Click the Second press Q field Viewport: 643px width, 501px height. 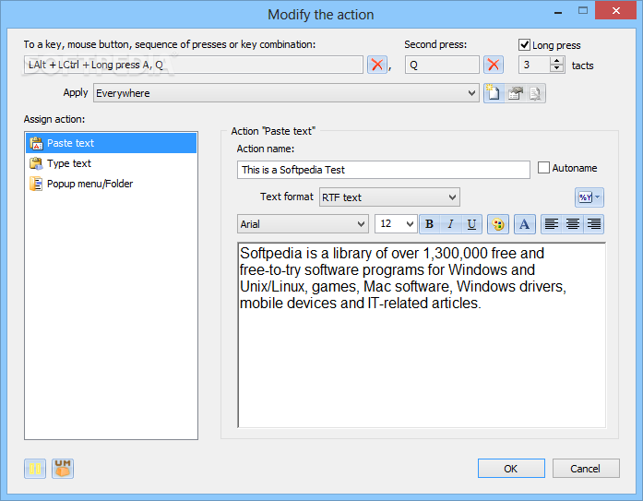coord(442,65)
